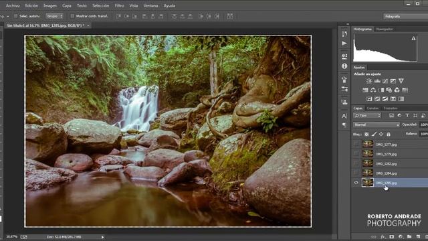Image resolution: width=428 pixels, height=241 pixels.
Task: Add a Posterize adjustment
Action: [x=377, y=99]
